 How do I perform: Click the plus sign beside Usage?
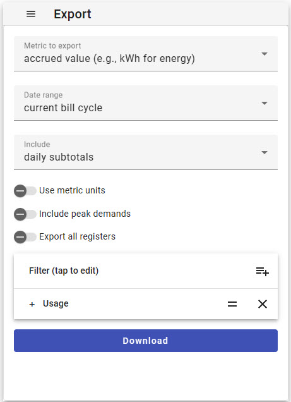[x=32, y=304]
